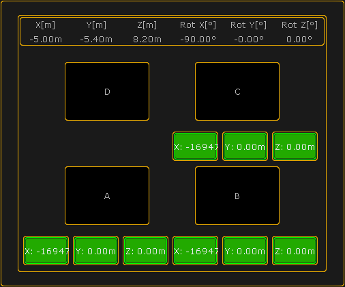Viewport: 345px width, 287px height.
Task: Click the Rot Y value -0.00°
Action: coord(249,40)
